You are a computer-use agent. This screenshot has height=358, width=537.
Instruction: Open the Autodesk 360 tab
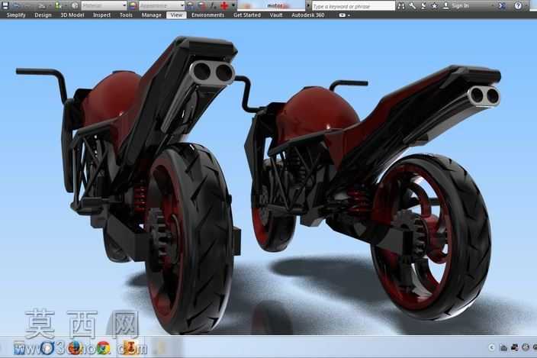[308, 15]
